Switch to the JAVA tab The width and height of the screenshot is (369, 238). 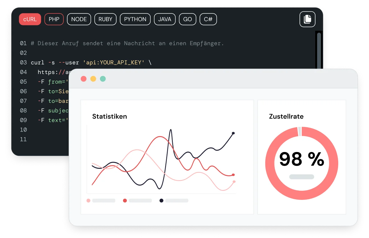coord(165,19)
